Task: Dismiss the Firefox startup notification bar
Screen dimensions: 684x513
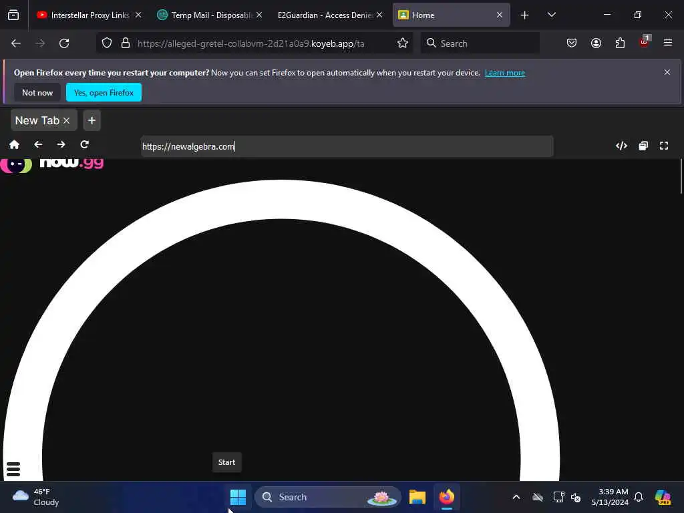Action: click(667, 72)
